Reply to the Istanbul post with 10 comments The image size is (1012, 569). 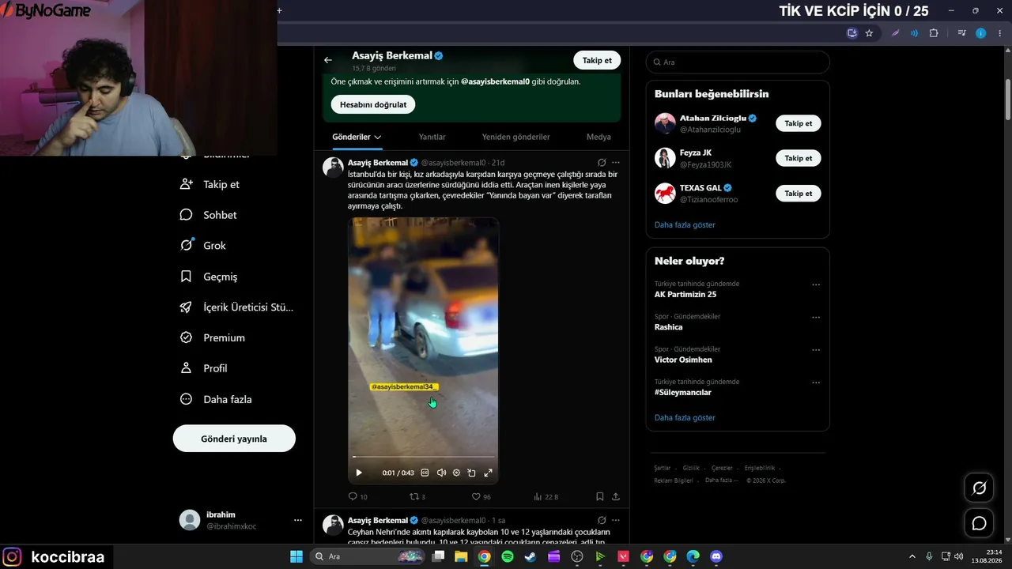(x=357, y=497)
